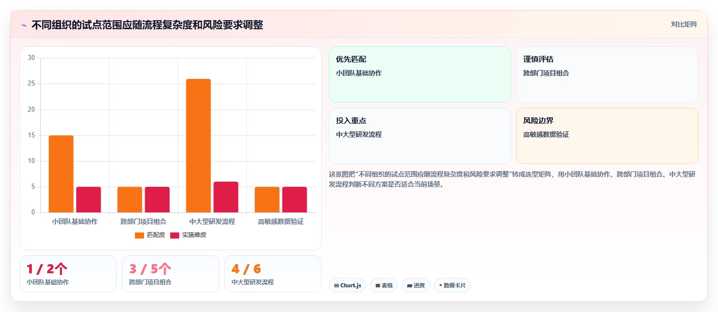The width and height of the screenshot is (718, 312).
Task: Click the red bar for 跨部门项目组合
Action: click(157, 199)
